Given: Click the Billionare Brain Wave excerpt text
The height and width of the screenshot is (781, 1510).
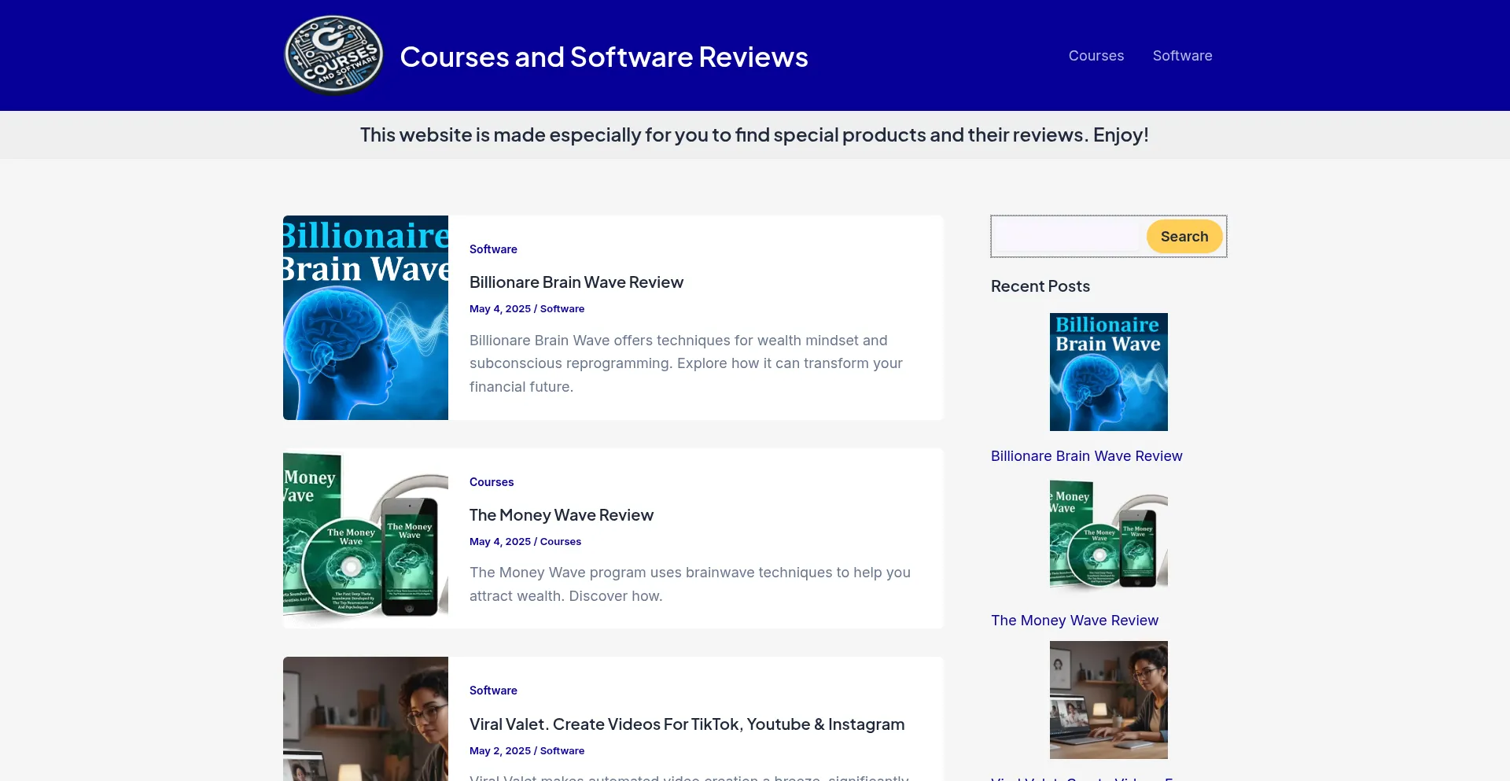Looking at the screenshot, I should (x=686, y=363).
